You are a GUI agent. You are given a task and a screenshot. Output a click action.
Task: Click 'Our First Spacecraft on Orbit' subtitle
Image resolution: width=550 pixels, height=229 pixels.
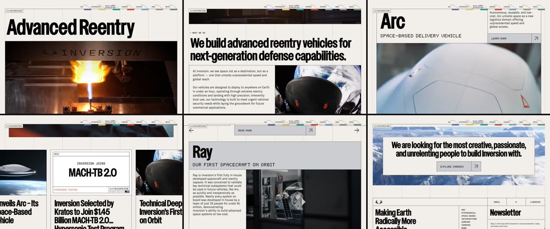(x=234, y=165)
